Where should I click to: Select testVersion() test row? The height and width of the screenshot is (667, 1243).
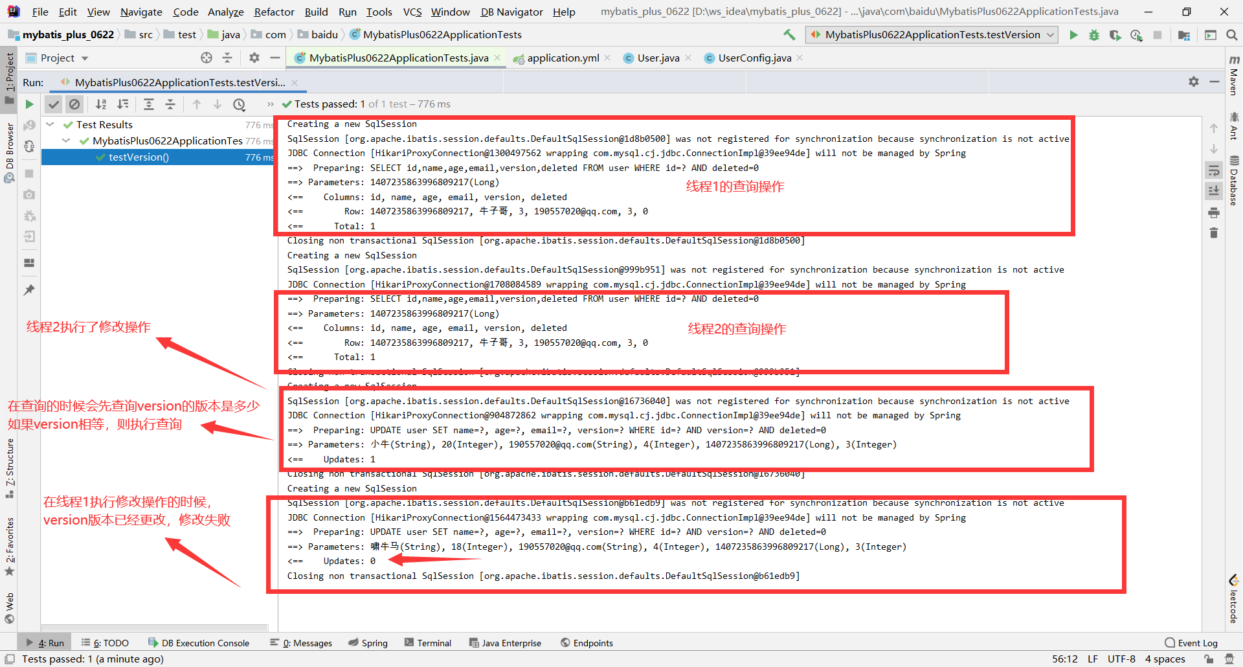158,157
